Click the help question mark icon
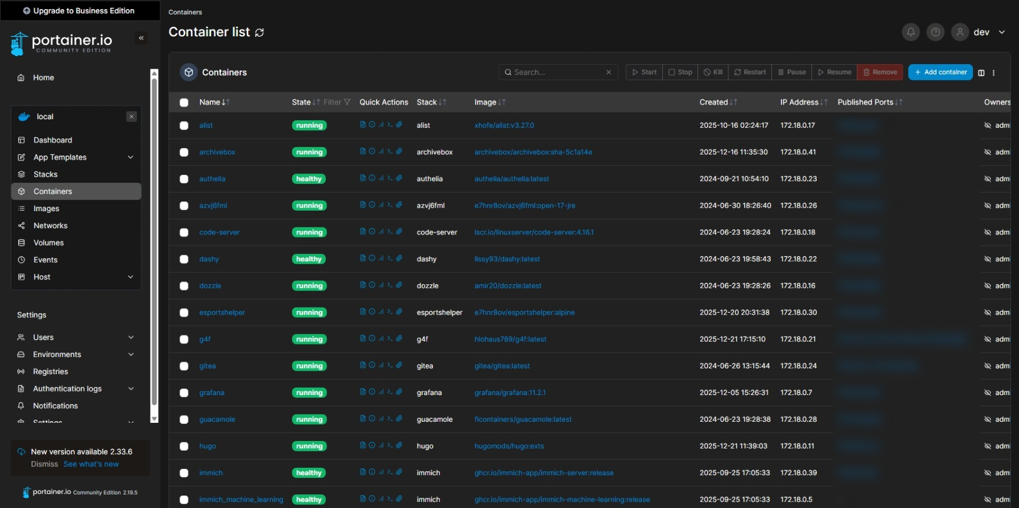This screenshot has height=508, width=1019. click(936, 32)
